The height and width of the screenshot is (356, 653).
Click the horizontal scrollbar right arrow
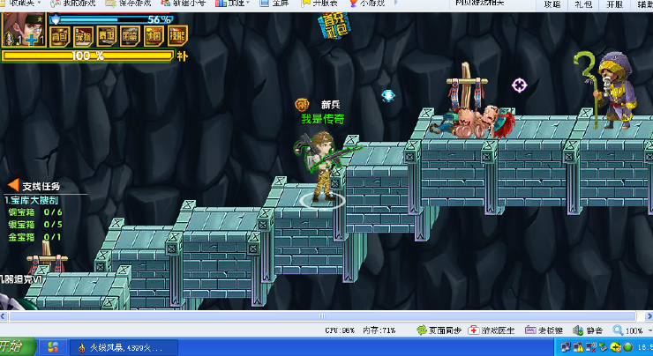649,316
